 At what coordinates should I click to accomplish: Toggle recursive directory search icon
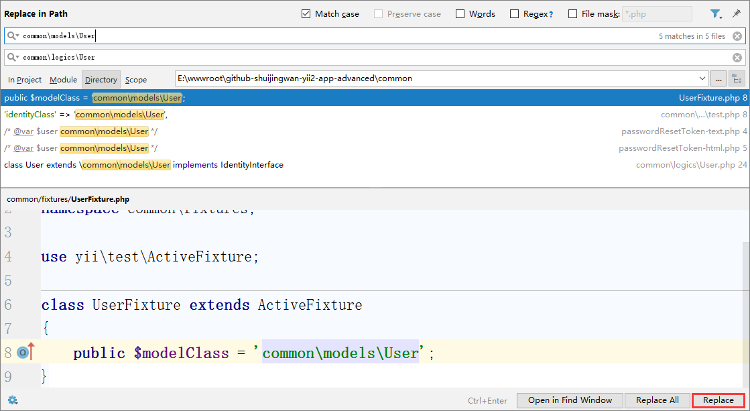(737, 78)
